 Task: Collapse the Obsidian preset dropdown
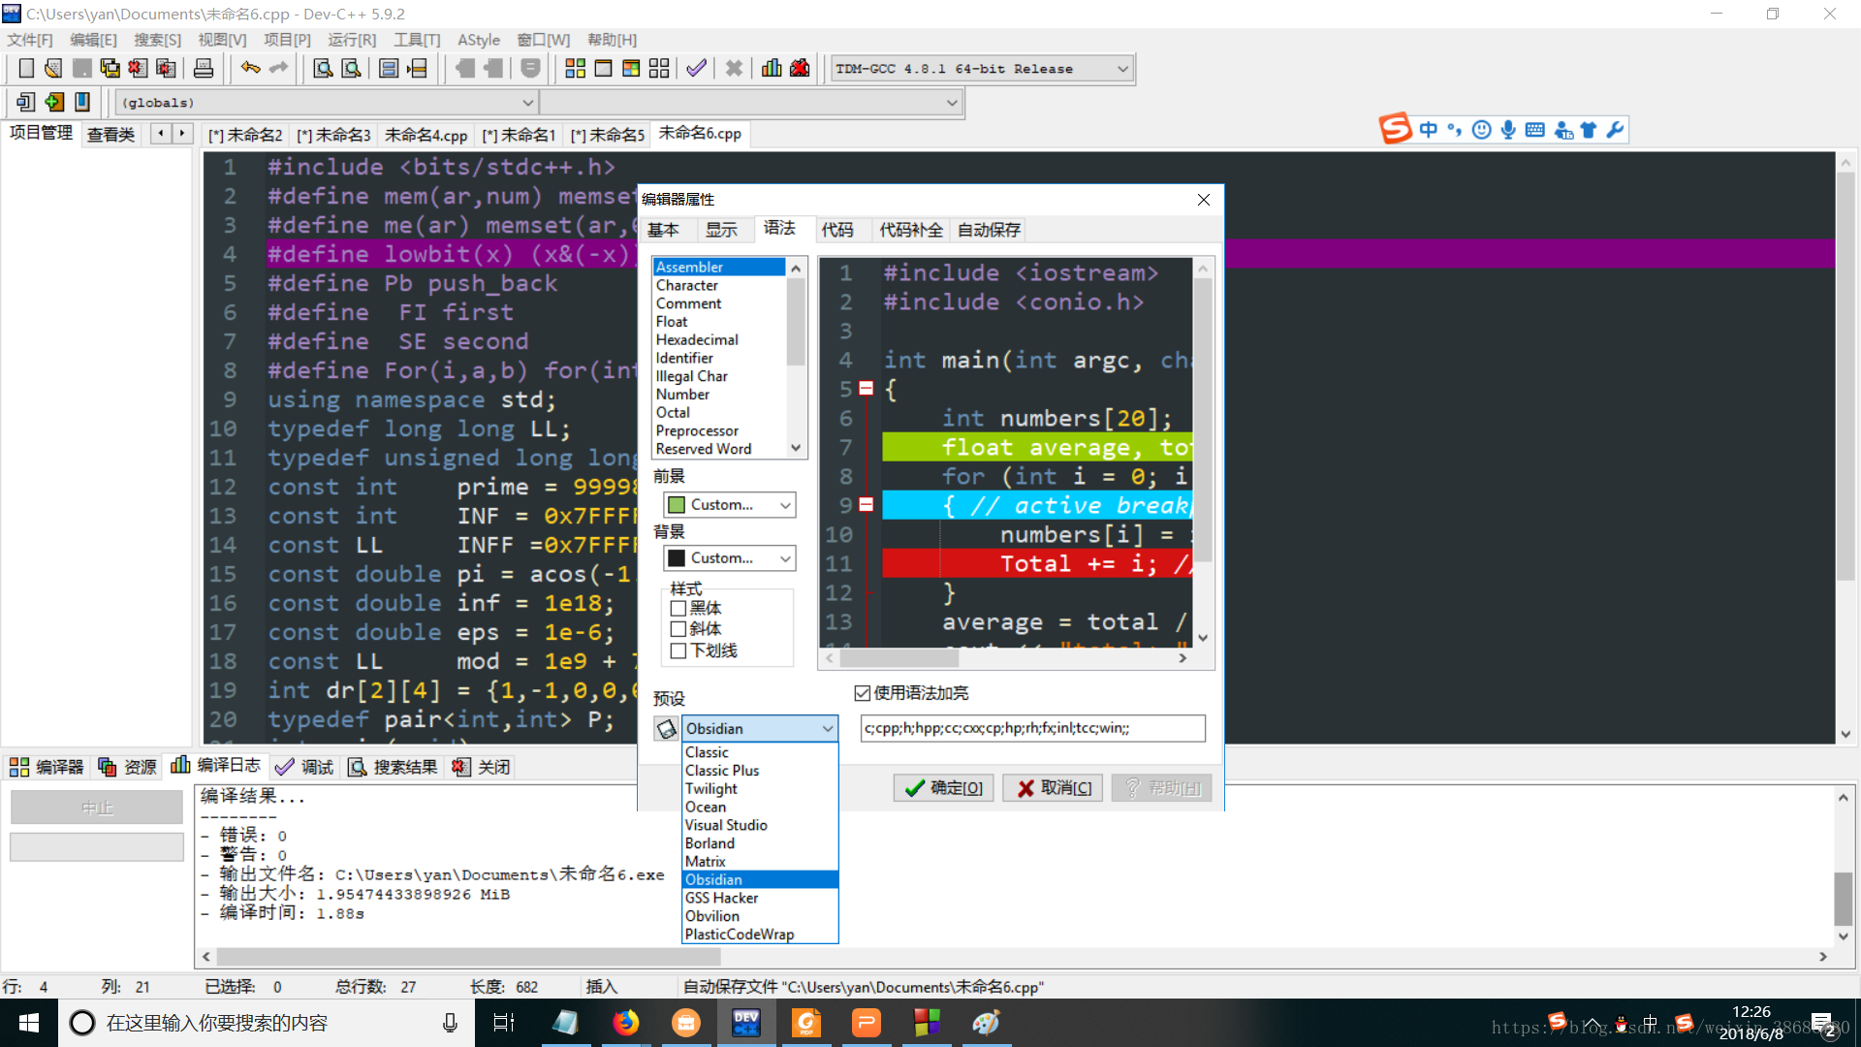pos(828,729)
